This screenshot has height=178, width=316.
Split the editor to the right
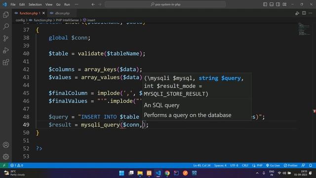[x=304, y=13]
